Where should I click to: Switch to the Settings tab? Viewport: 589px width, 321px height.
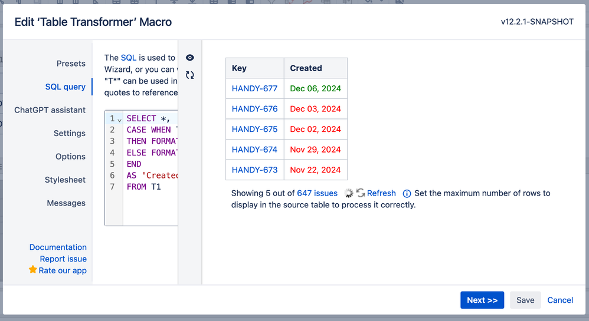pos(70,133)
